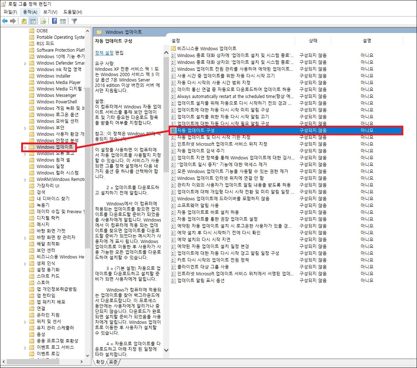Click the Export list toolbar icon
Screen dimensions: 417x368
[x=43, y=21]
